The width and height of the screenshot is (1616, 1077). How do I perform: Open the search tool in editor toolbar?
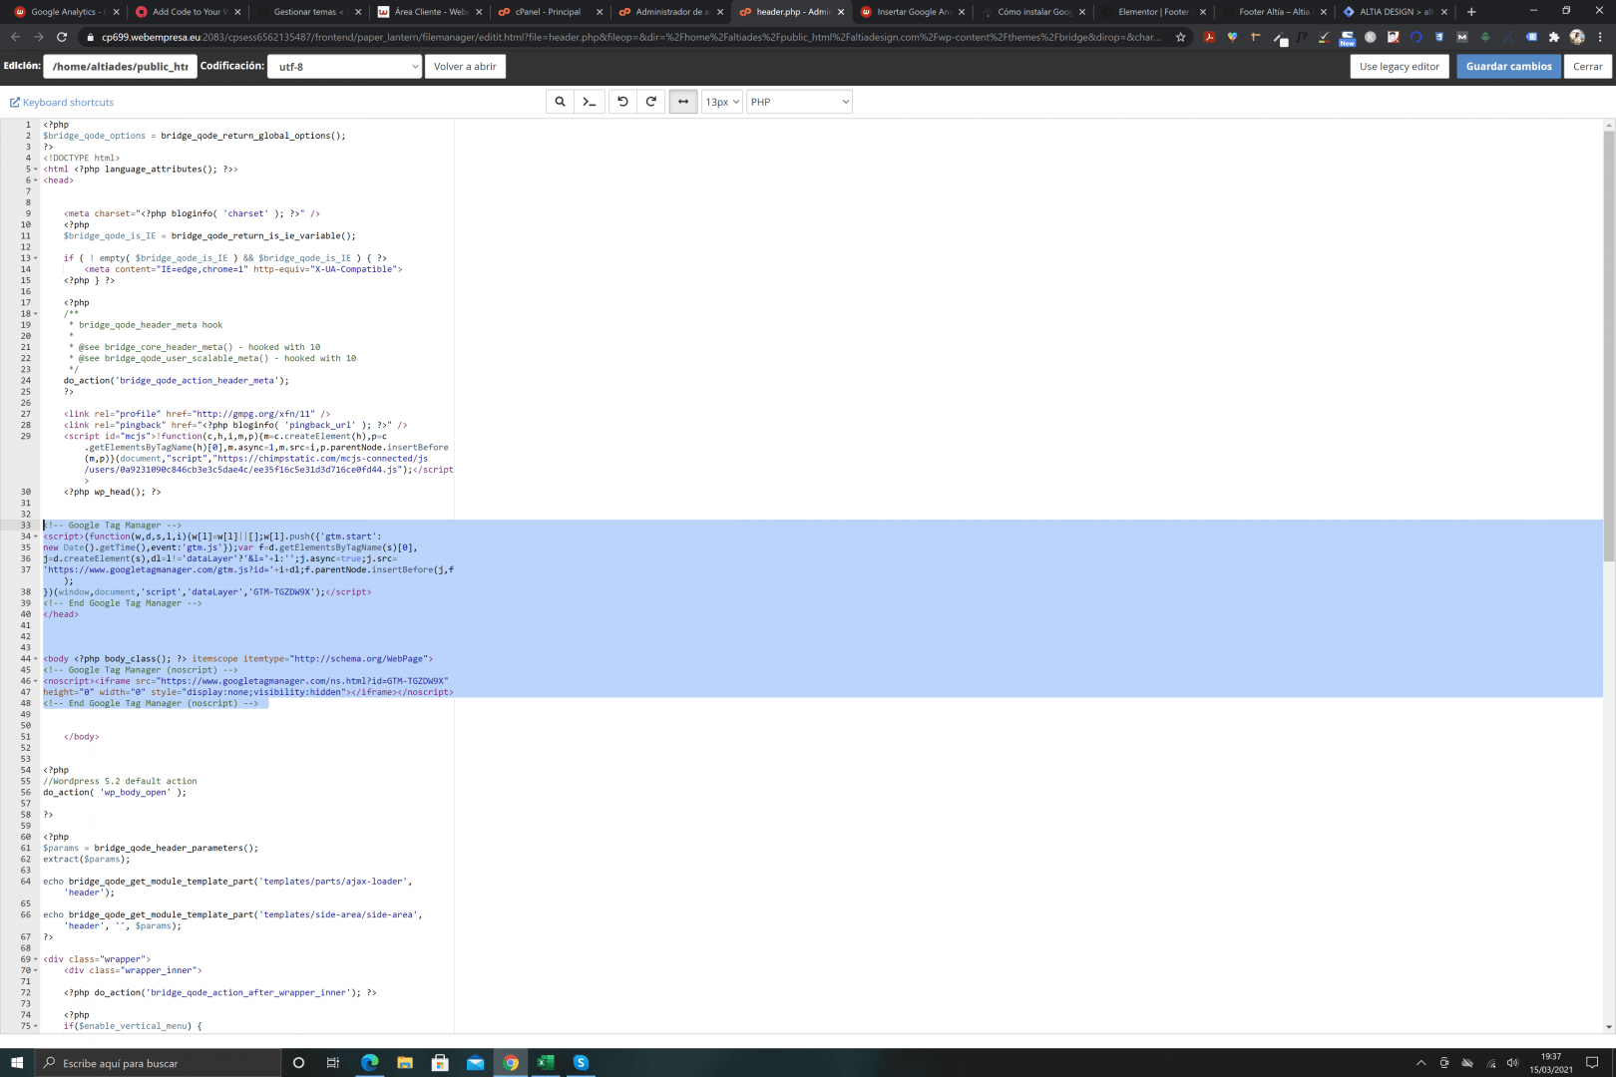pos(560,102)
